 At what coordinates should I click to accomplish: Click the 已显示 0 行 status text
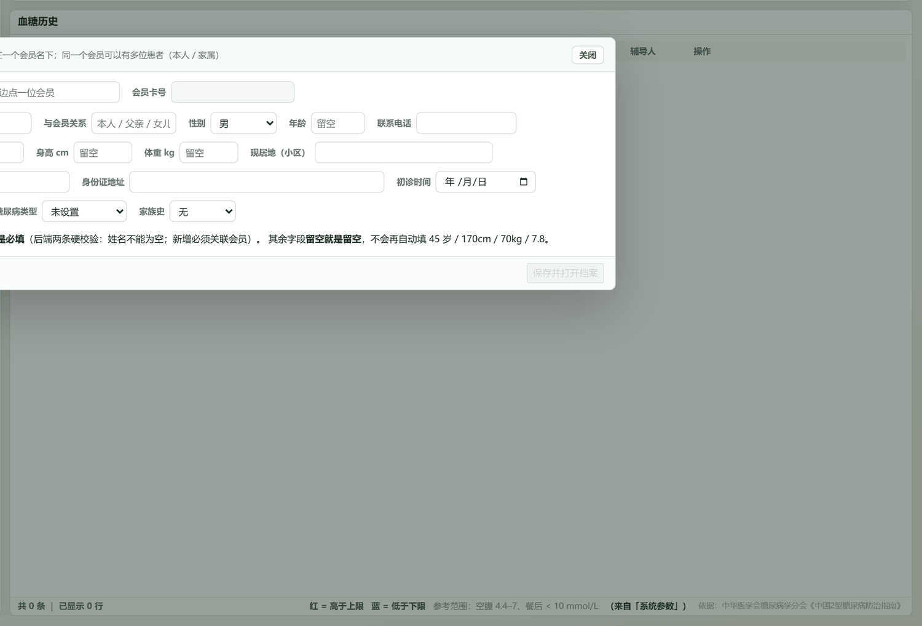coord(81,606)
